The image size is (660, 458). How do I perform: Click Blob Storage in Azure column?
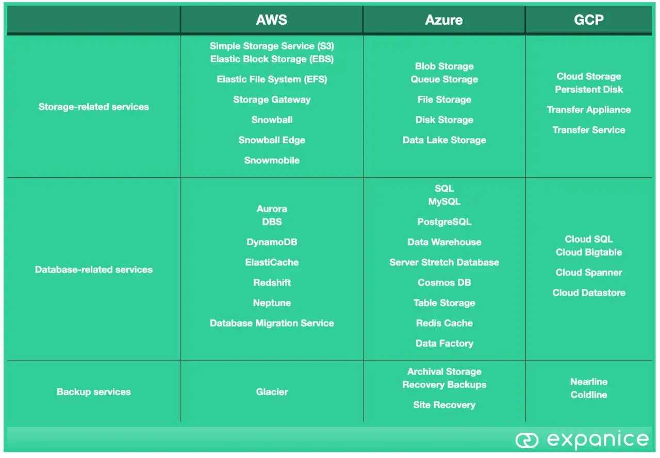pos(444,66)
